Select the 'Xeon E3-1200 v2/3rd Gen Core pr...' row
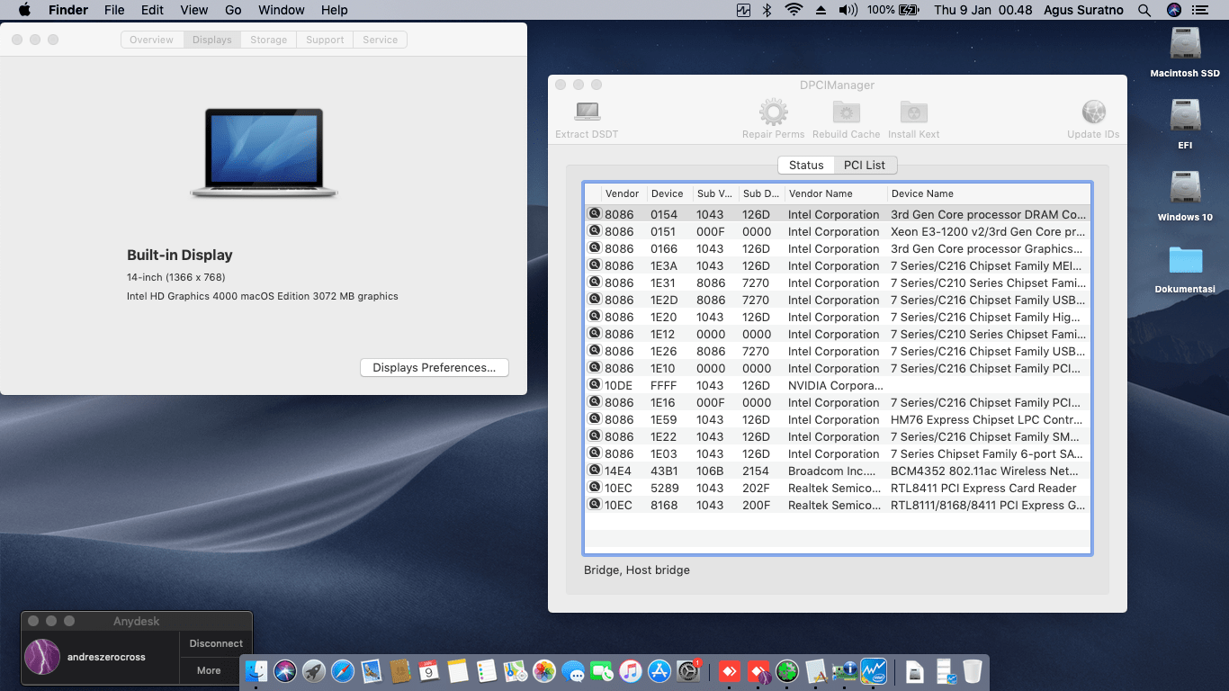1229x691 pixels. 837,231
